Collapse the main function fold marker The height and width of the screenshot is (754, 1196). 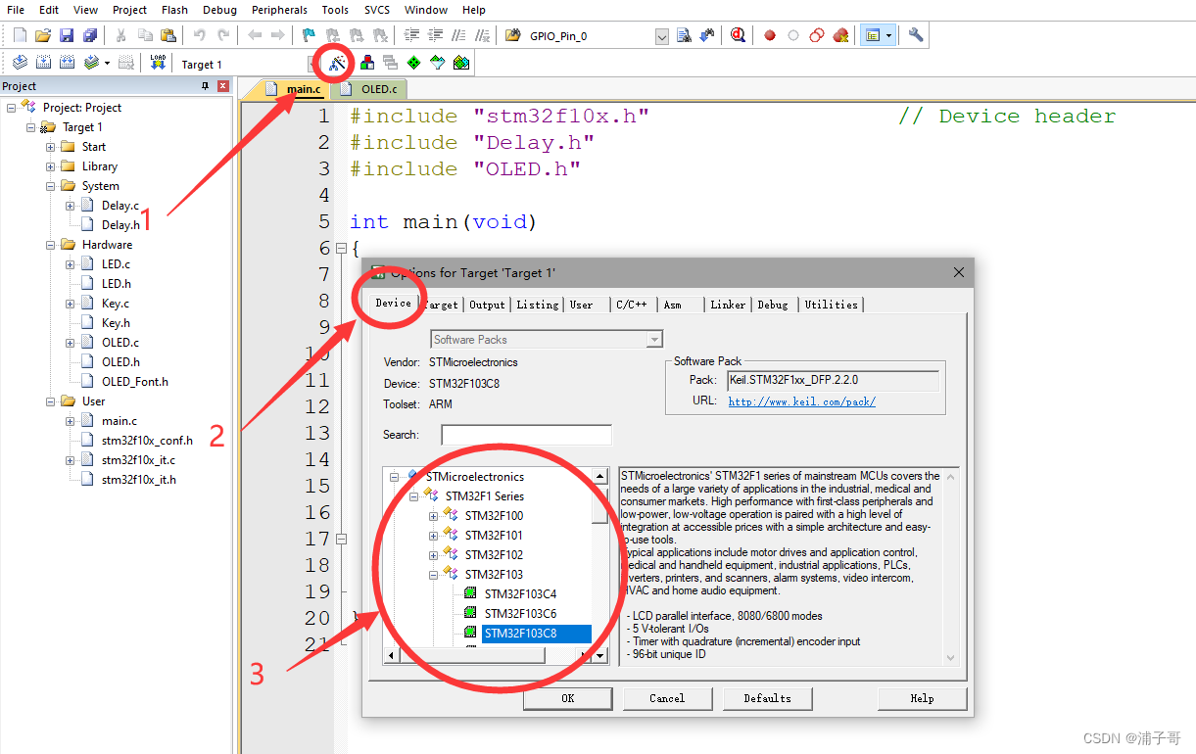[341, 249]
